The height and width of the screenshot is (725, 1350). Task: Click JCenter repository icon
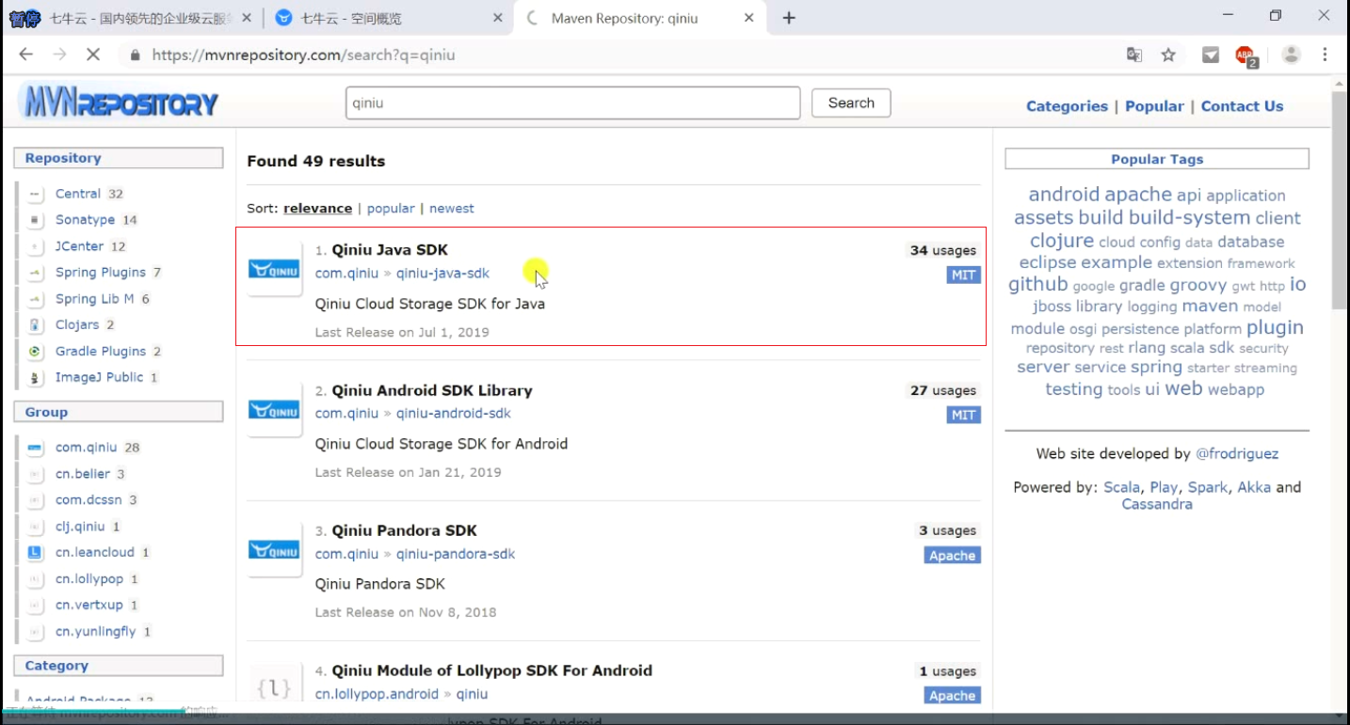tap(35, 246)
